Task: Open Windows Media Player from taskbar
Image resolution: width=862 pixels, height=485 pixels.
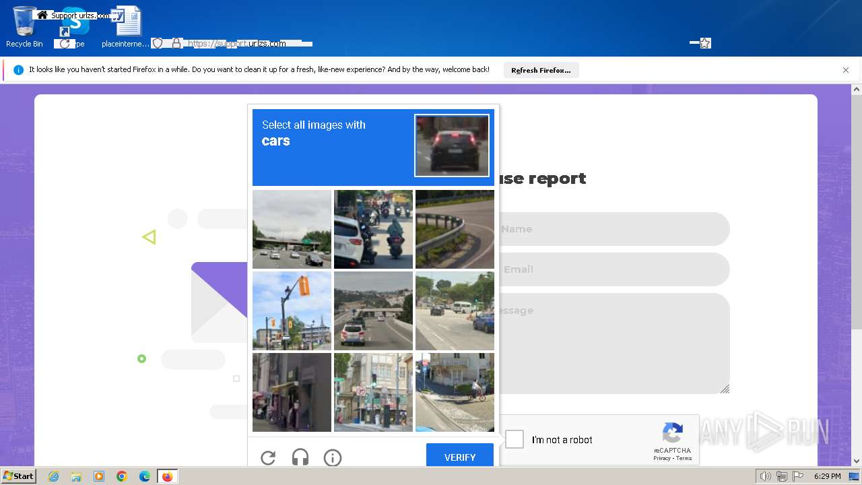Action: click(99, 476)
